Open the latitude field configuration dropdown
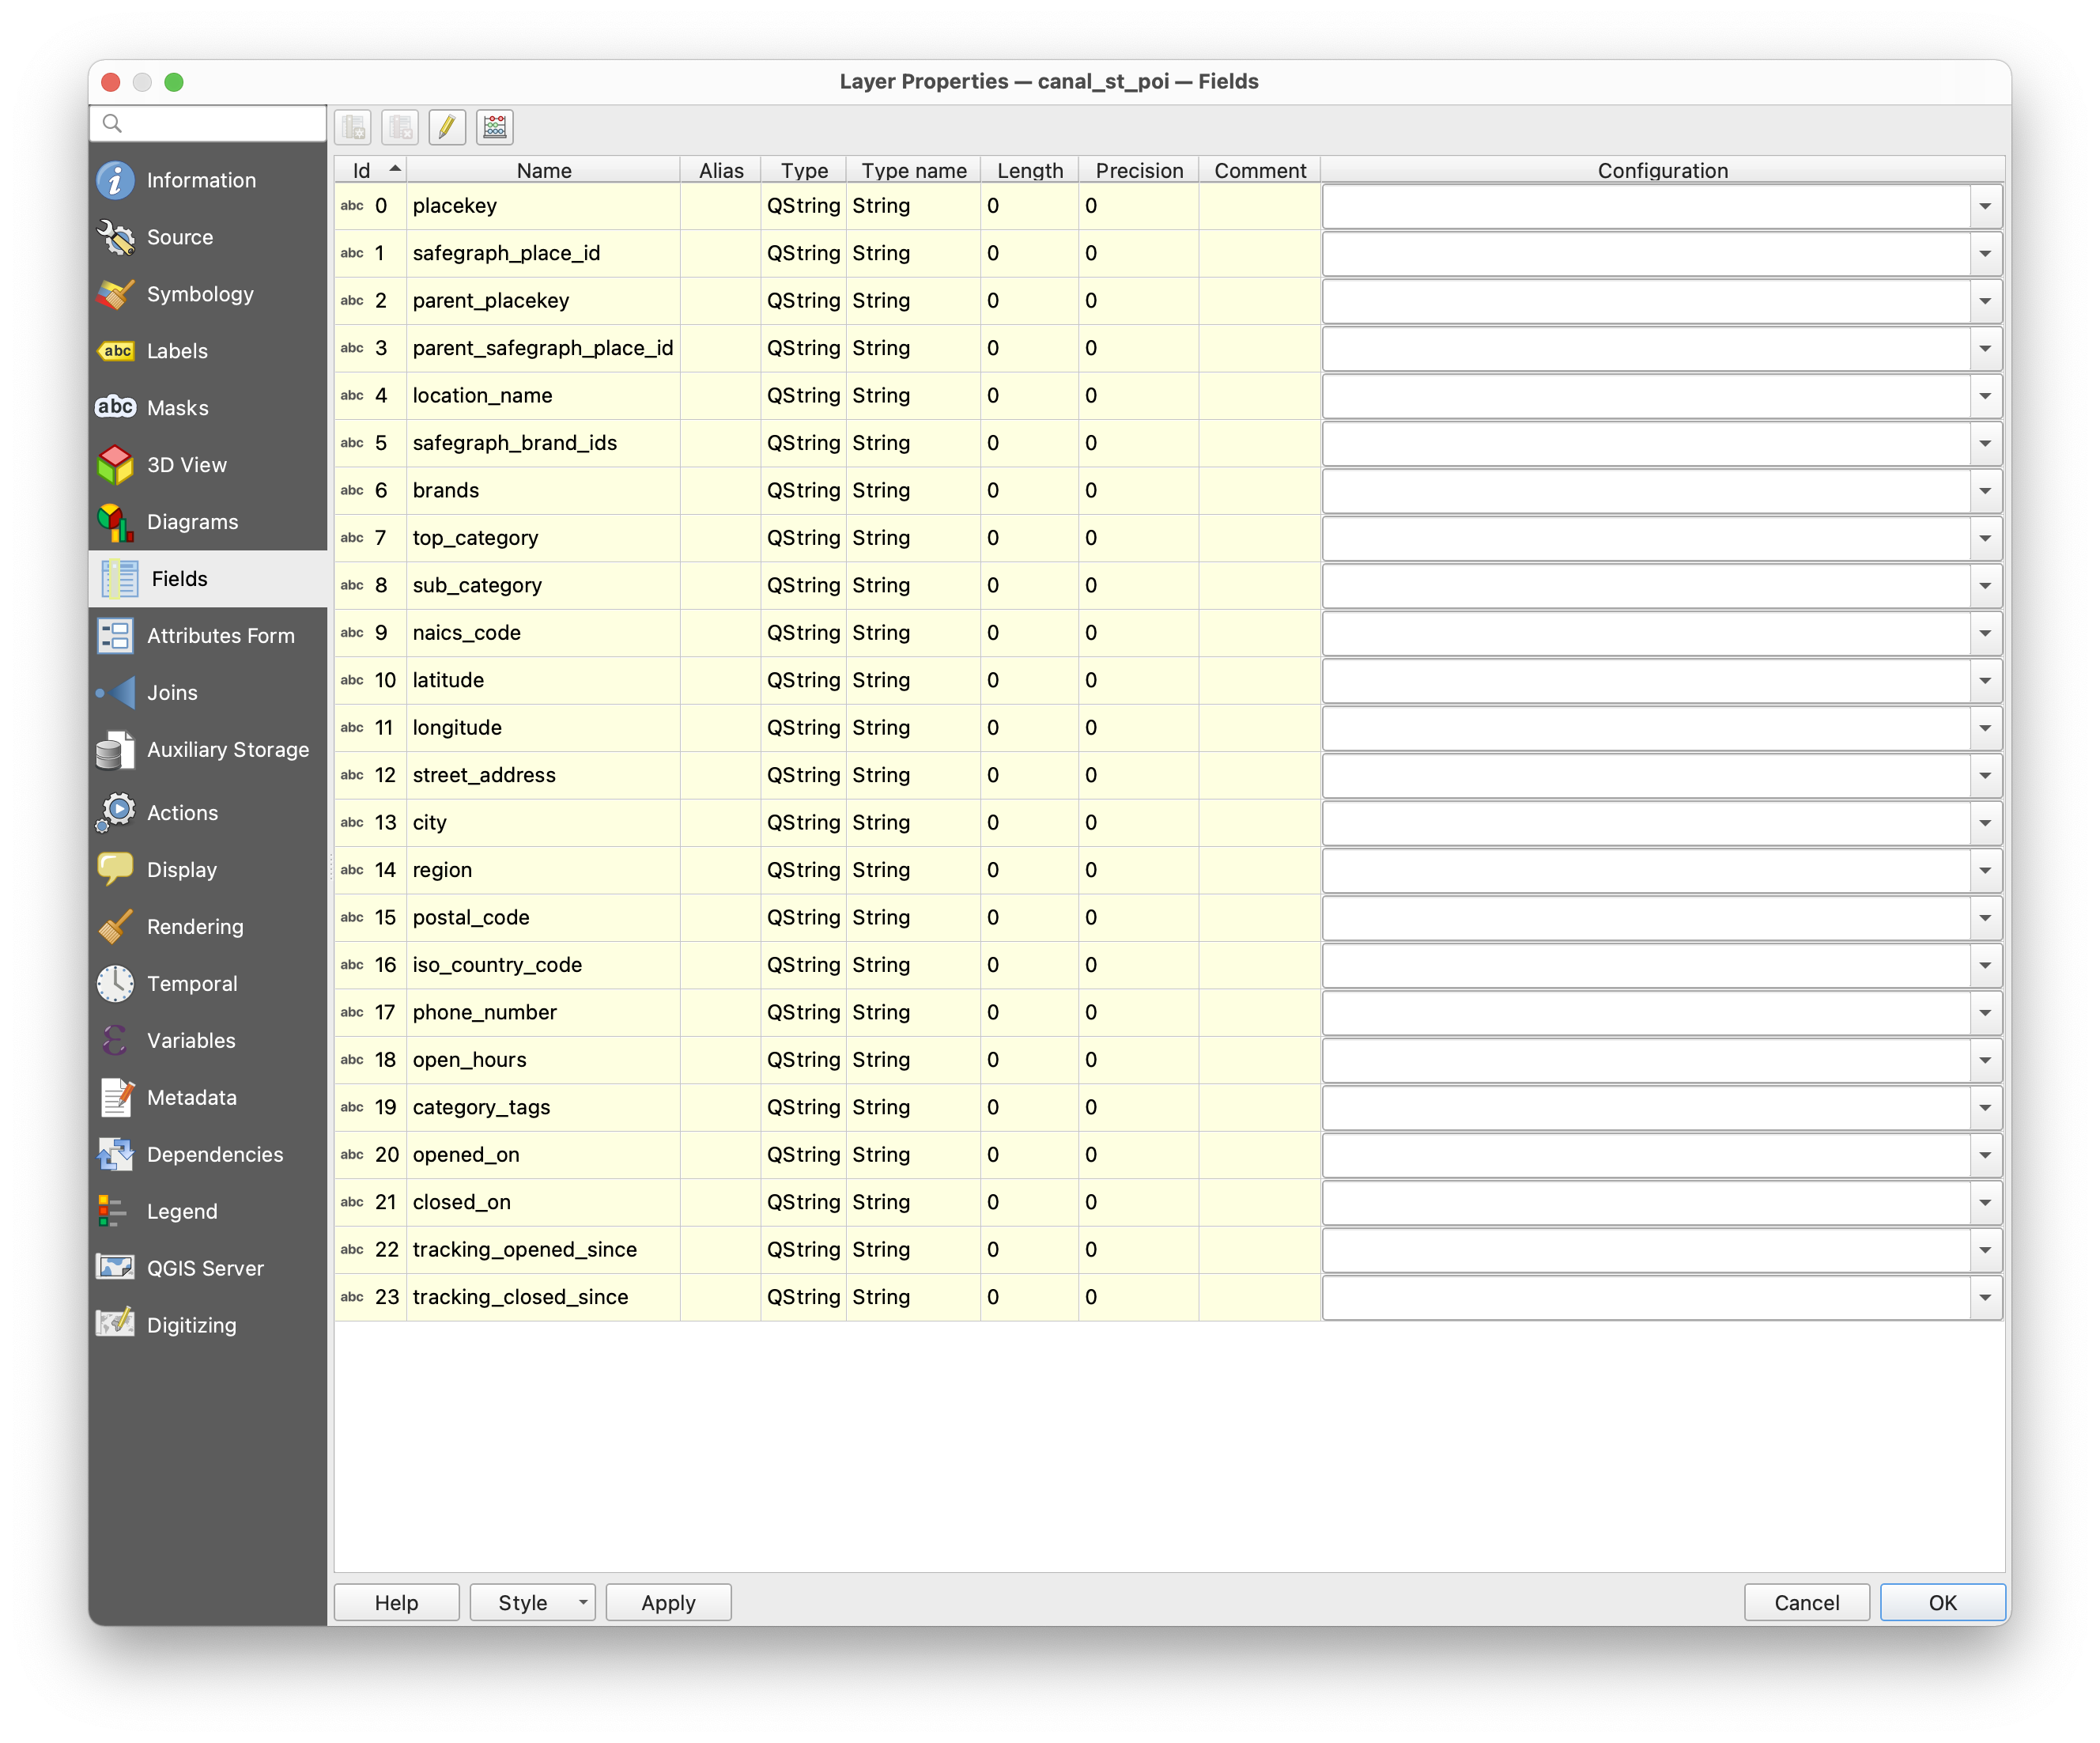Image resolution: width=2100 pixels, height=1743 pixels. click(1984, 681)
